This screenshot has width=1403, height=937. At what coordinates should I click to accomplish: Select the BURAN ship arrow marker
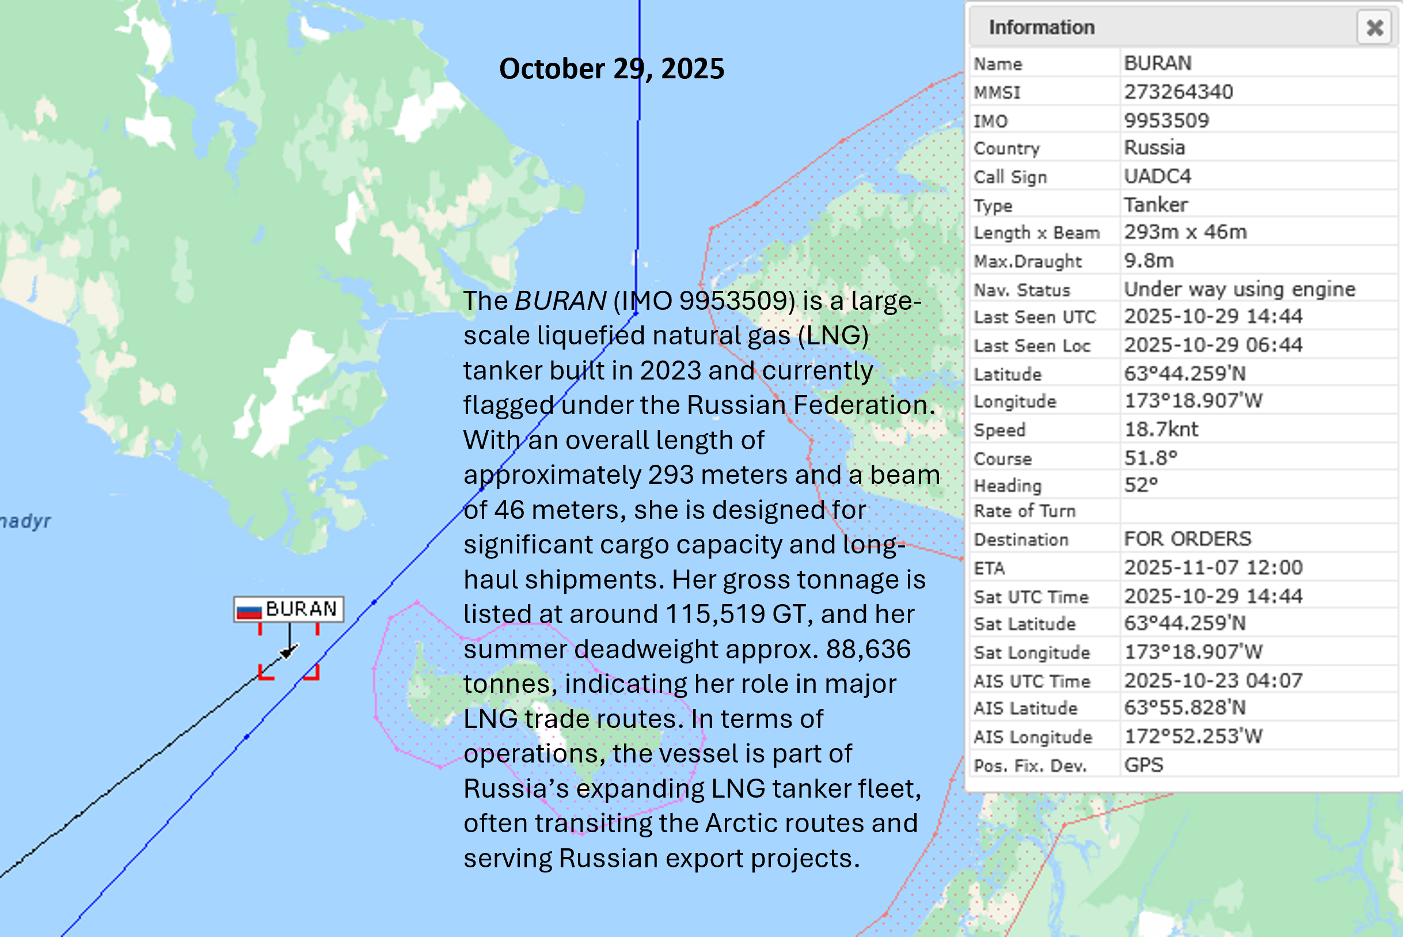pos(288,652)
